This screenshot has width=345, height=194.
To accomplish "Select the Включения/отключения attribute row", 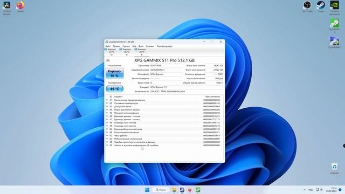I will tap(164, 133).
